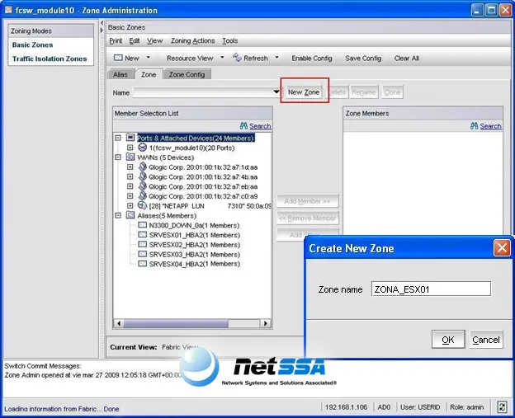Screen dimensions: 515x418
Task: Click the Ports & Attached Devices folder icon
Action: click(130, 138)
